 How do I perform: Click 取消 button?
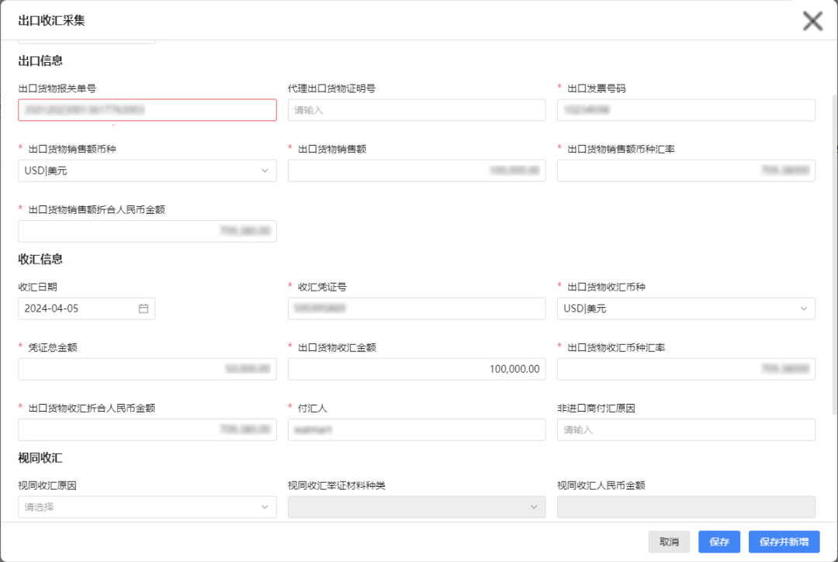point(669,542)
